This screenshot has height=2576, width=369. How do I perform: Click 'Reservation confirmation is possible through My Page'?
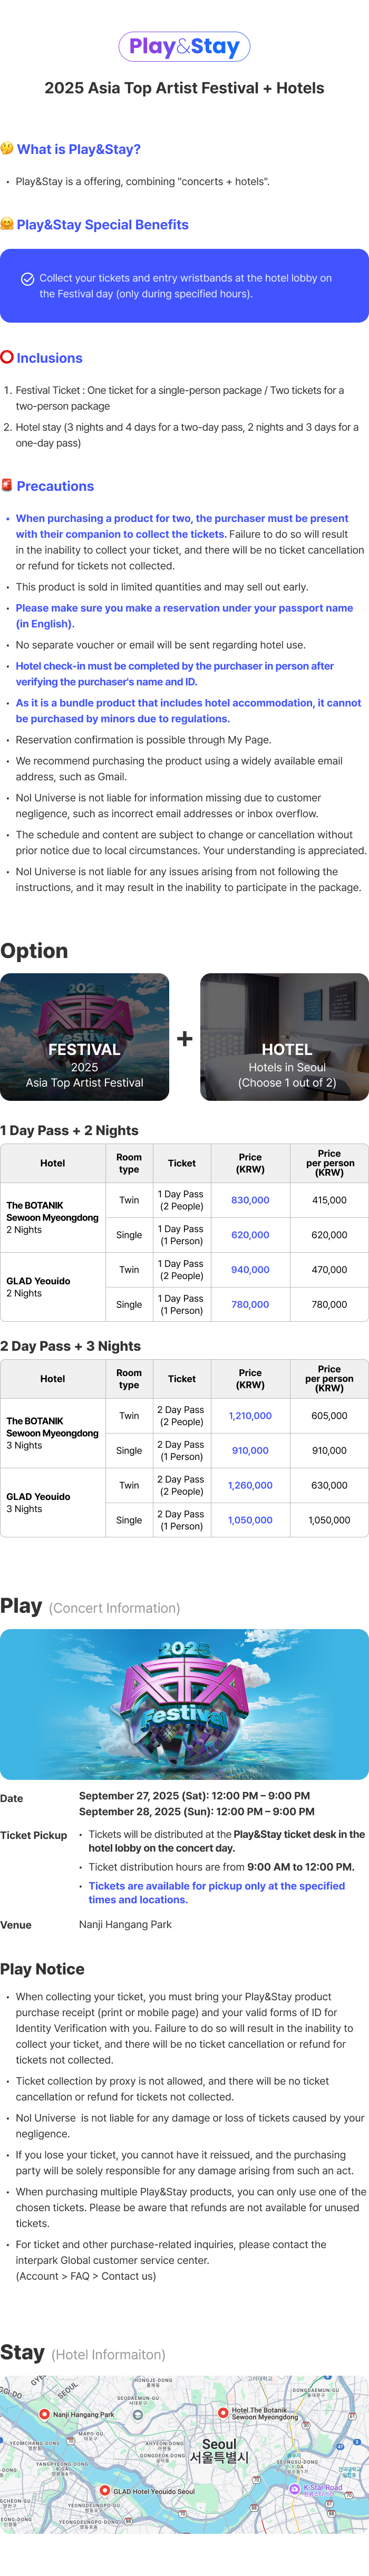(143, 740)
